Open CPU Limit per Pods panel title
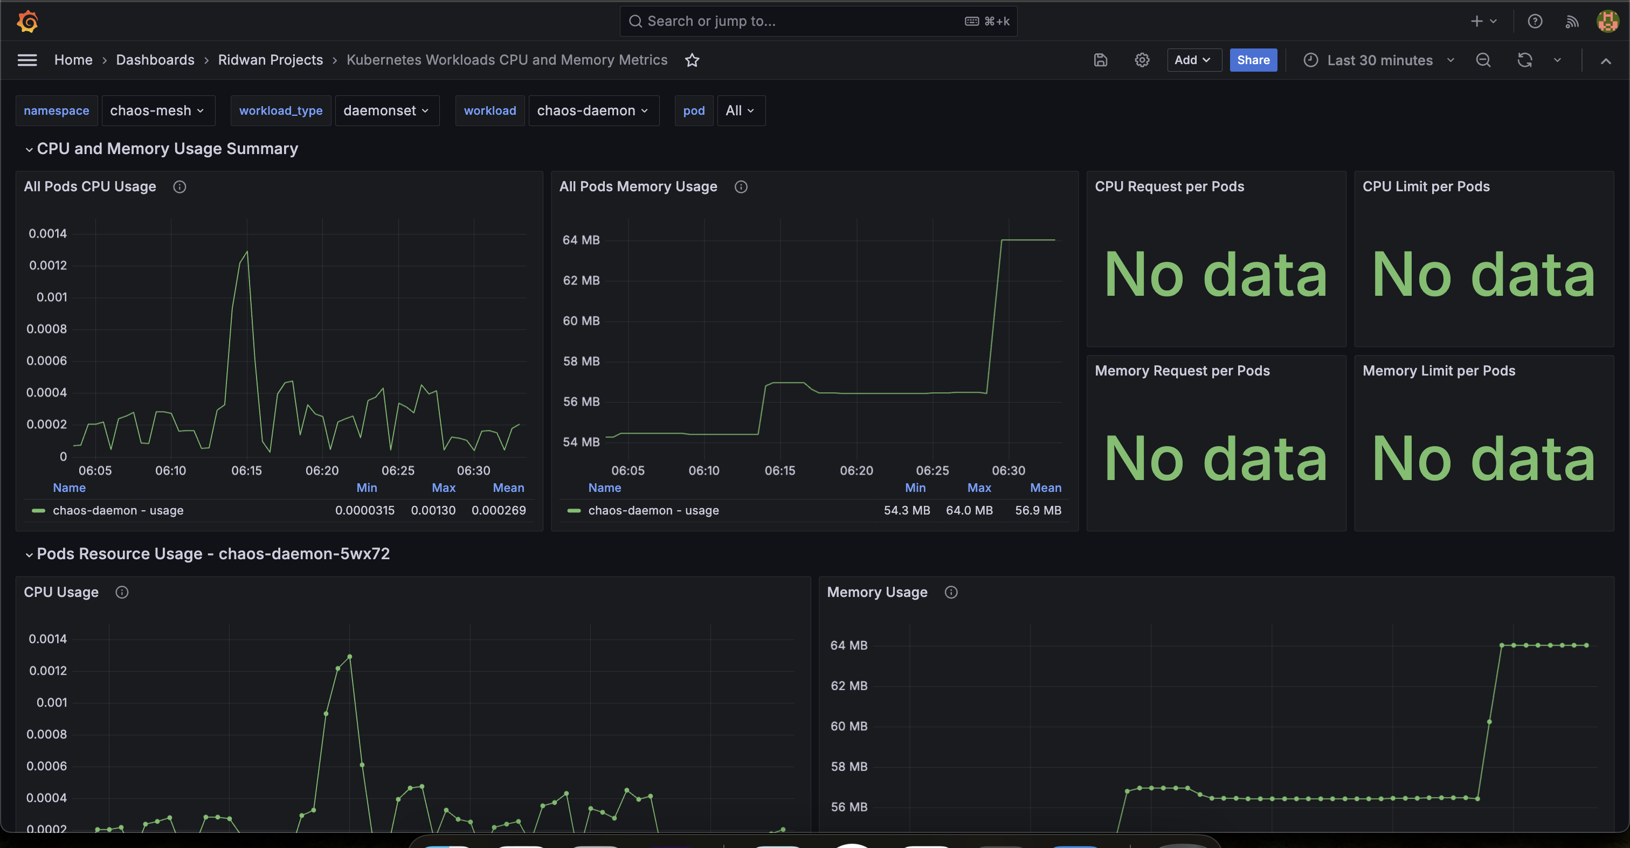1630x848 pixels. coord(1426,186)
